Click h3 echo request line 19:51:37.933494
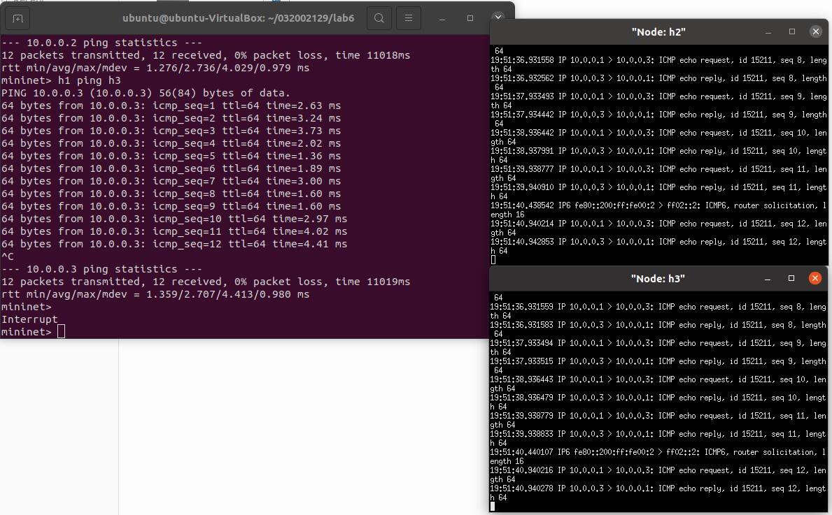832x515 pixels. click(x=658, y=347)
